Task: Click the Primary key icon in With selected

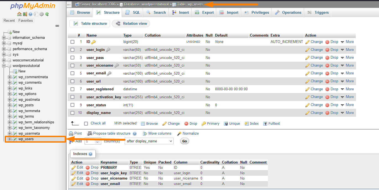Action: 204,124
